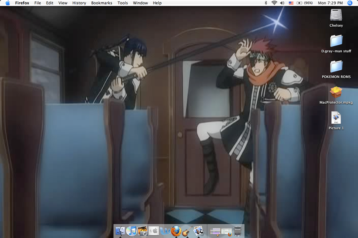This screenshot has width=358, height=238.
Task: Launch iTunes from the dock
Action: pyautogui.click(x=131, y=231)
